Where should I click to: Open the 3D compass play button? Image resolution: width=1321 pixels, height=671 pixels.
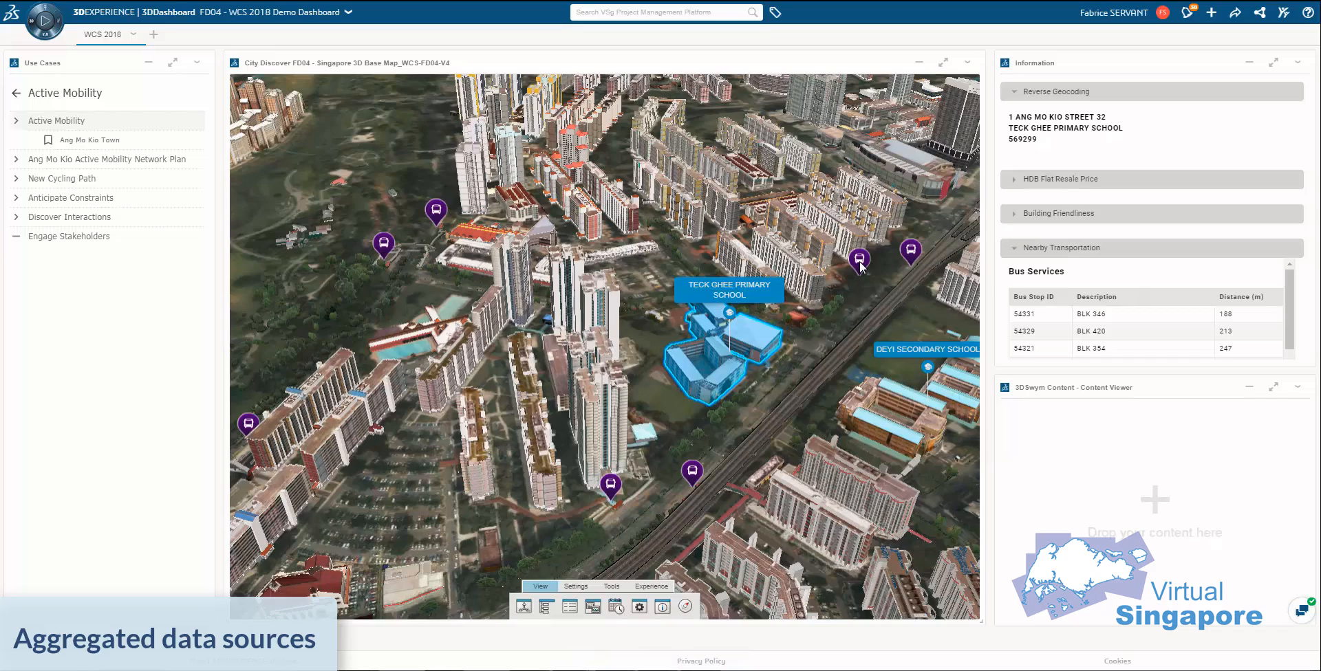(45, 21)
